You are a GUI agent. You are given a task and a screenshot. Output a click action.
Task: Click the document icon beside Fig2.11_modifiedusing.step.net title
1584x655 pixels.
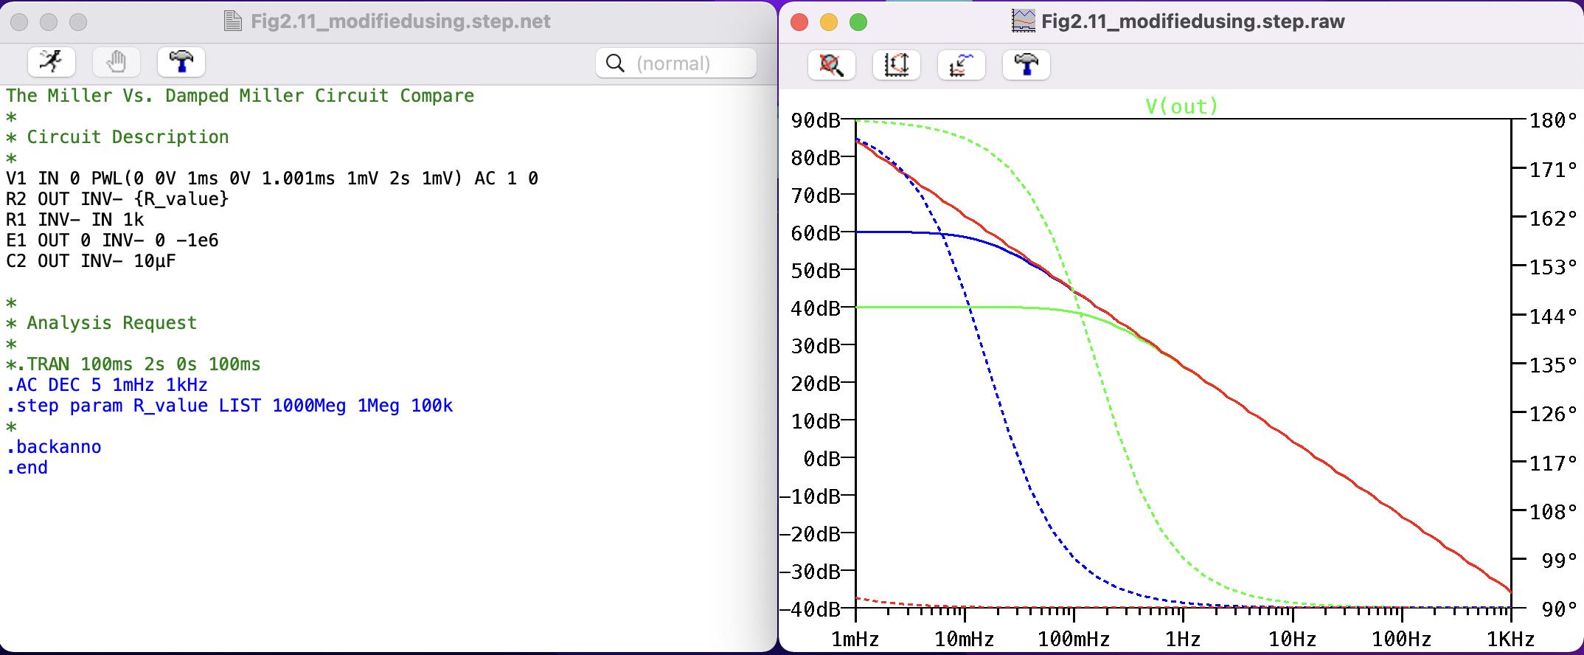[x=233, y=21]
